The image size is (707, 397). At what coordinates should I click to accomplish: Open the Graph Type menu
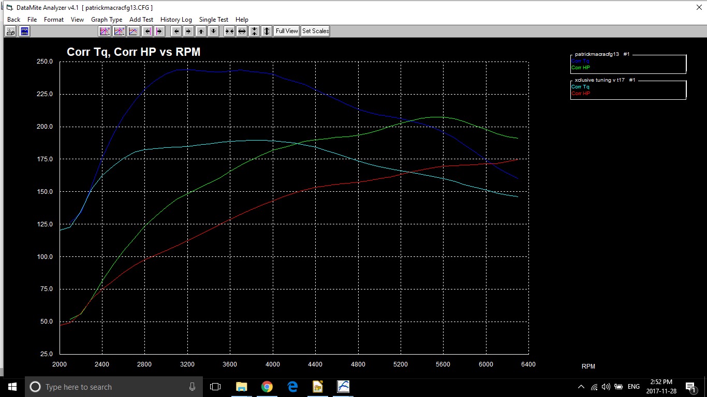[x=107, y=20]
